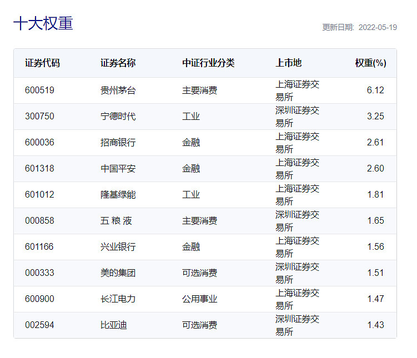Select the 中证行业分类 column header
The image size is (417, 358).
pyautogui.click(x=208, y=63)
